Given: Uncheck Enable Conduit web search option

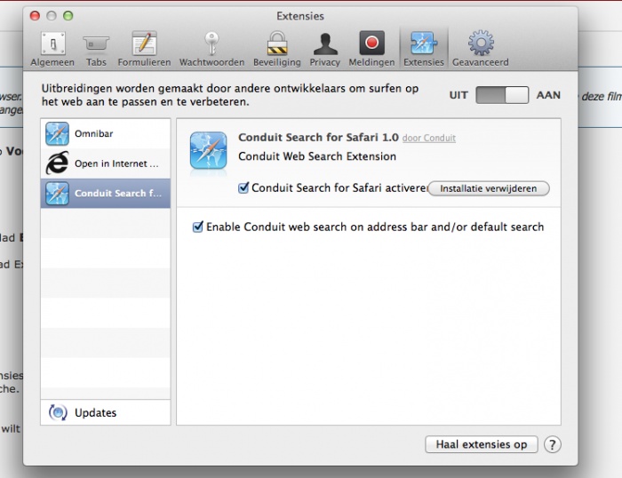Looking at the screenshot, I should point(197,227).
